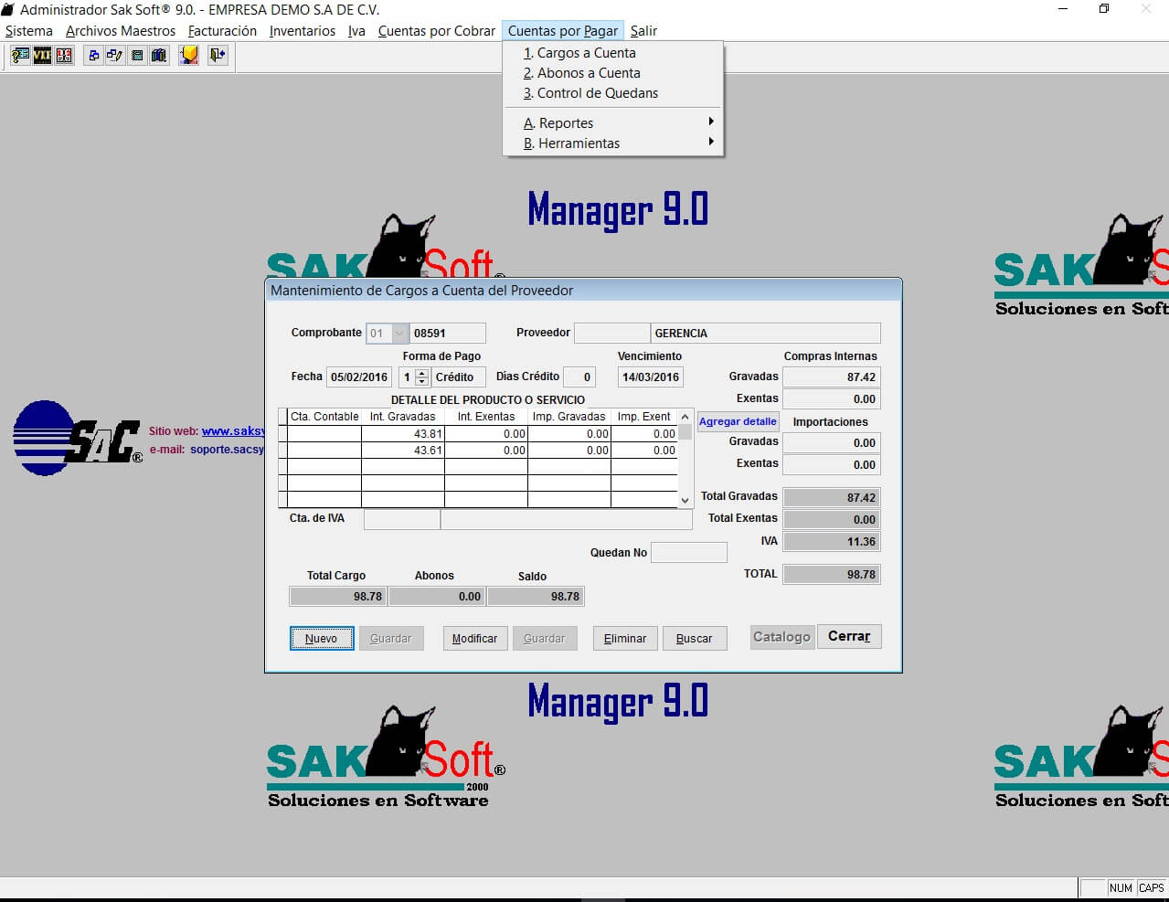This screenshot has width=1169, height=902.
Task: Select the 43.81 cell in the grid
Action: point(403,434)
